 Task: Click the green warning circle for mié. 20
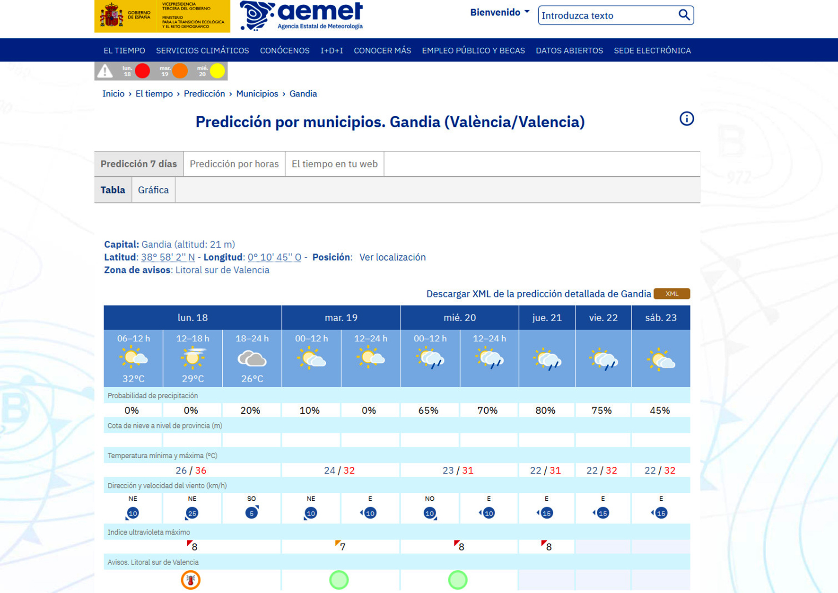click(458, 580)
